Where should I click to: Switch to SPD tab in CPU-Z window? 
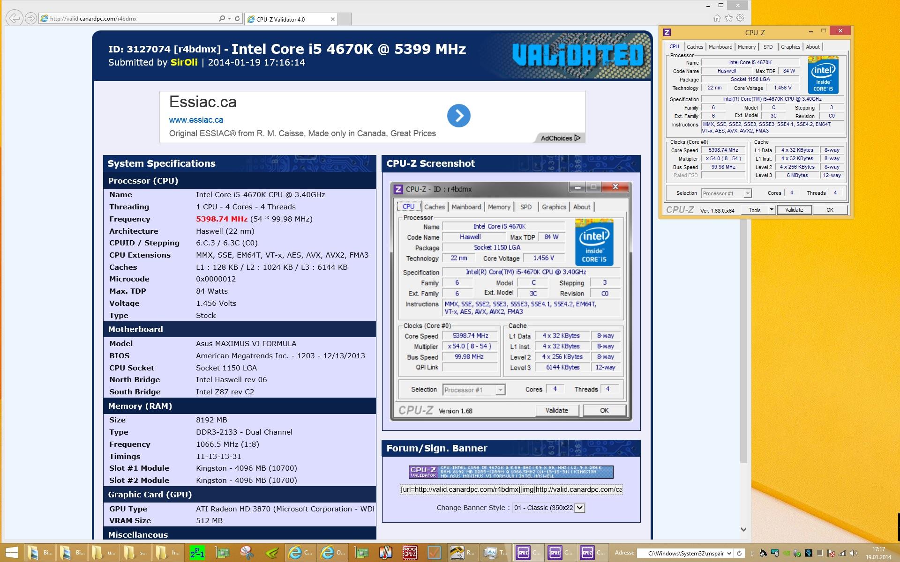[768, 47]
